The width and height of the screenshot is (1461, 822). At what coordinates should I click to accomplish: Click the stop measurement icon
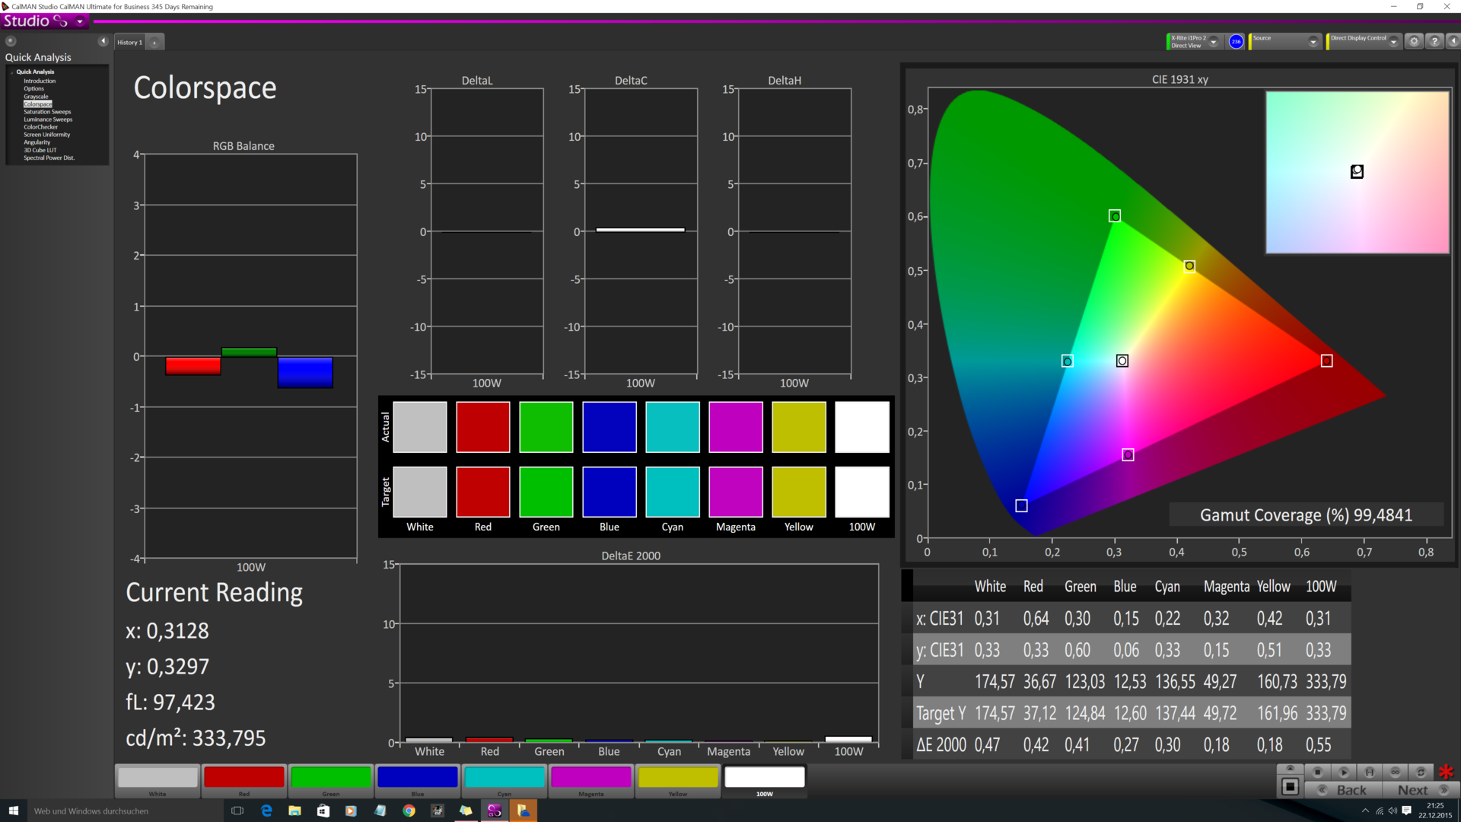(1317, 772)
